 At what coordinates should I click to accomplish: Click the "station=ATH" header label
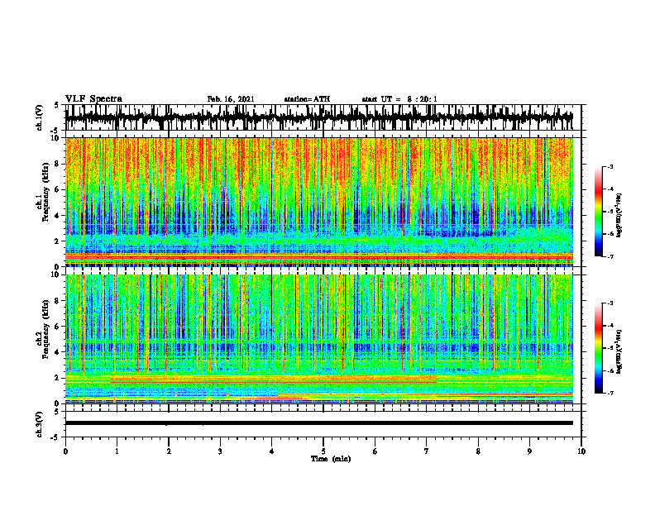(x=307, y=99)
